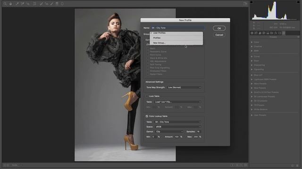Enable the Black & White Mix checkbox
The width and height of the screenshot is (302, 169).
point(148,58)
